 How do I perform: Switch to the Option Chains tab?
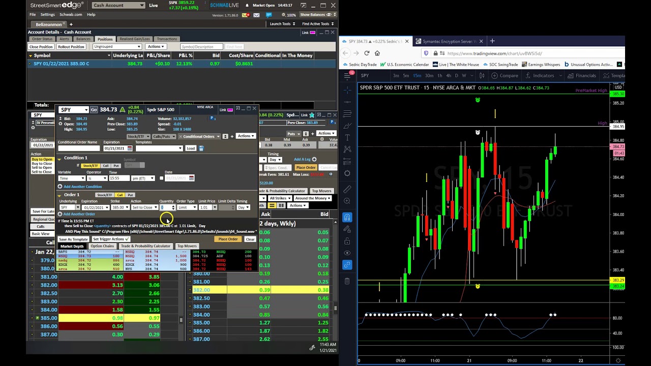(x=102, y=246)
